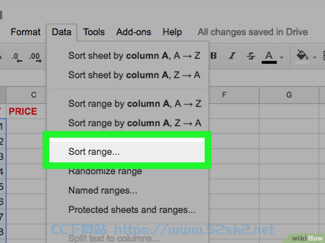Open the Format menu
325x243 pixels.
point(25,32)
